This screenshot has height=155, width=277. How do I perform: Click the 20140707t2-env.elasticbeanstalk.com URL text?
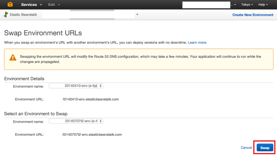(x=92, y=134)
